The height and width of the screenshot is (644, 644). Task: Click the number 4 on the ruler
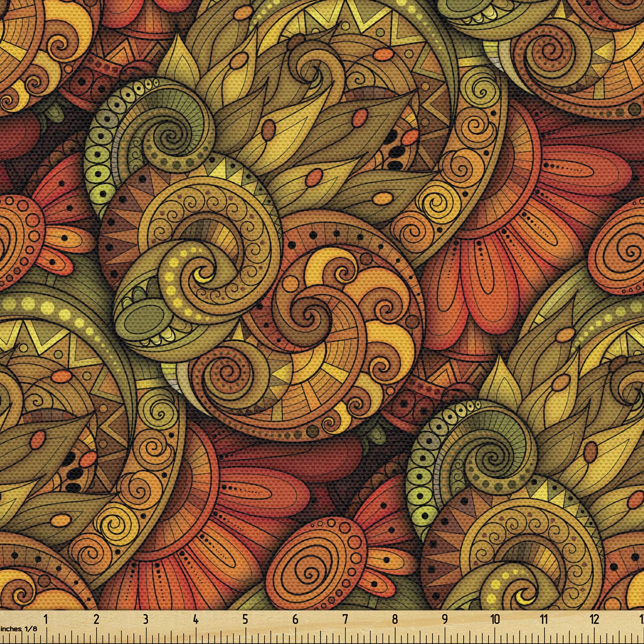pyautogui.click(x=195, y=620)
